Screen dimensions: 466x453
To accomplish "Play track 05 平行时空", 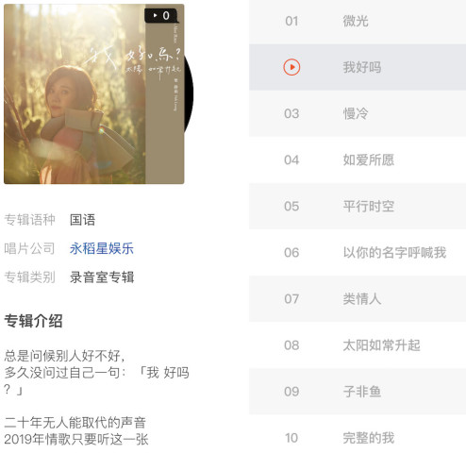I will pyautogui.click(x=358, y=206).
